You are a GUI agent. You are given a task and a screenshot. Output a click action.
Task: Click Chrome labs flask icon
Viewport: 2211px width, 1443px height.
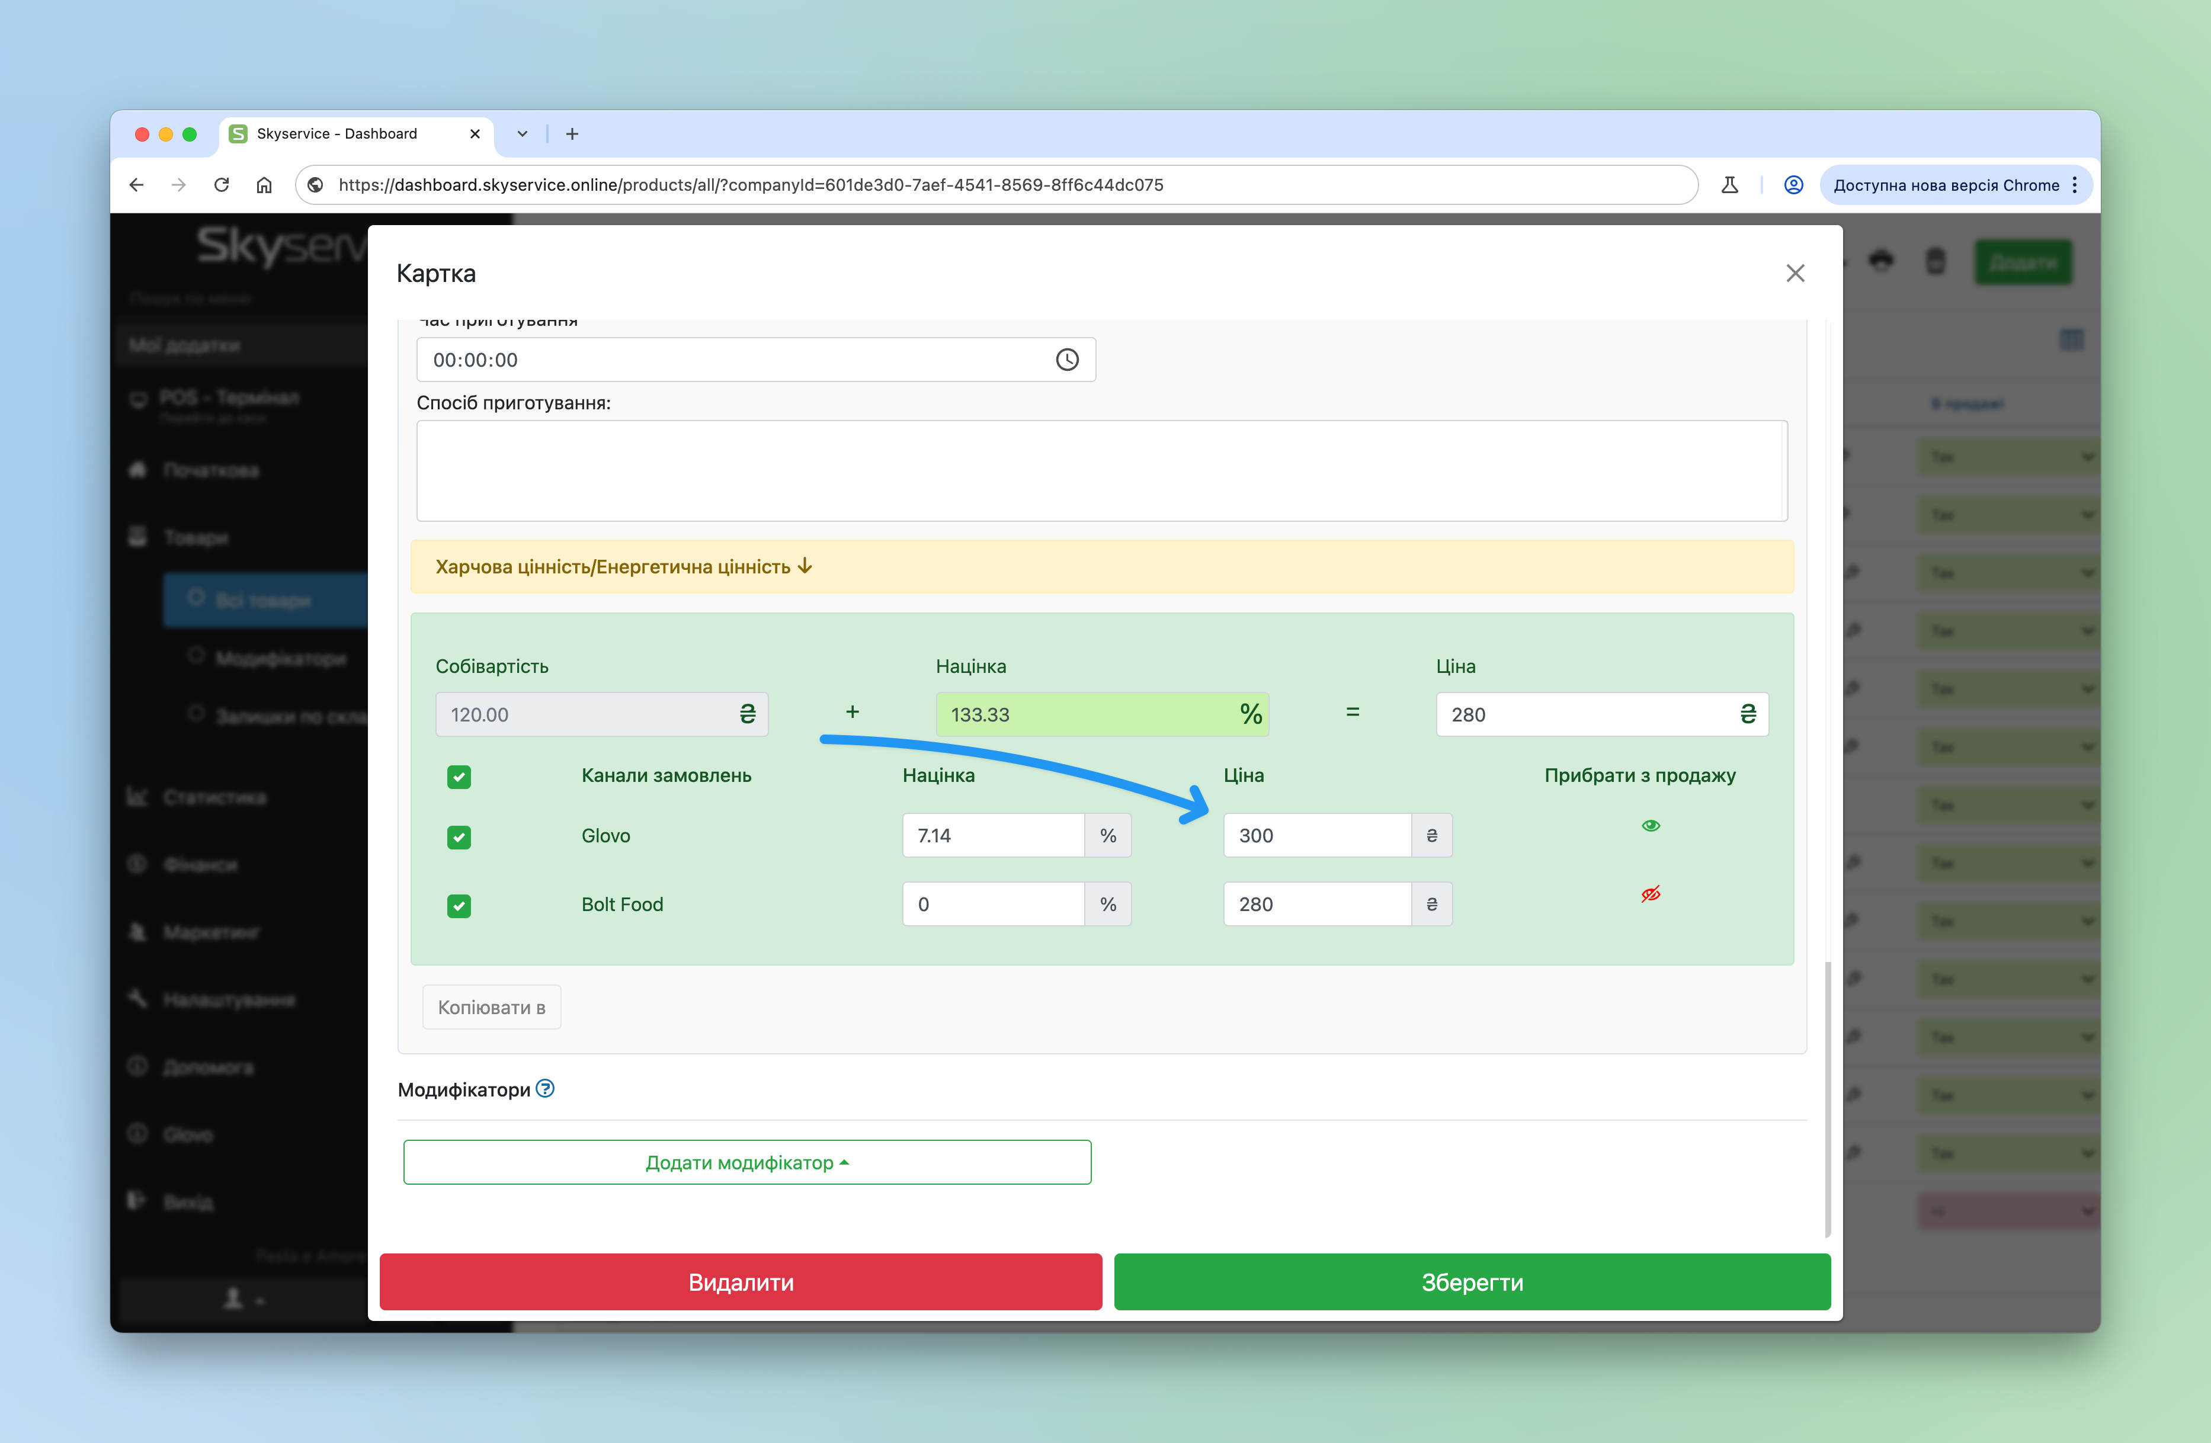(x=1729, y=185)
